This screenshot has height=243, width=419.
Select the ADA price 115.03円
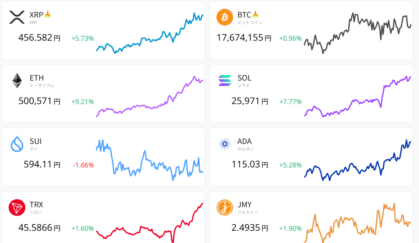[249, 165]
